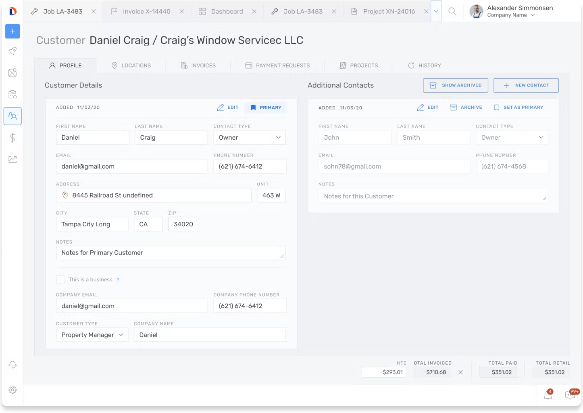This screenshot has width=583, height=413.
Task: Select the customers people icon in sidebar
Action: pos(12,116)
